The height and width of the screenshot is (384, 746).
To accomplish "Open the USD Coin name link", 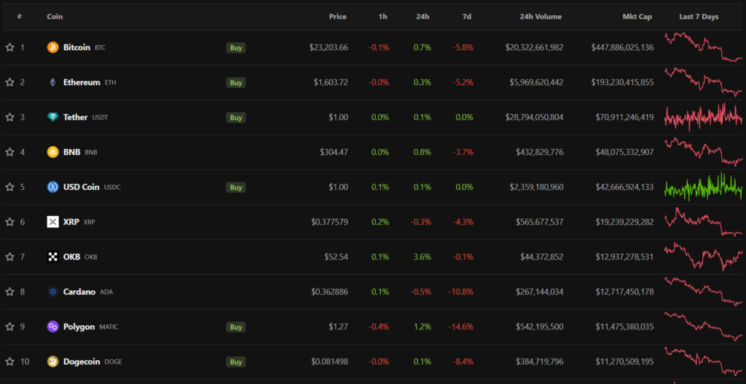I will [82, 187].
